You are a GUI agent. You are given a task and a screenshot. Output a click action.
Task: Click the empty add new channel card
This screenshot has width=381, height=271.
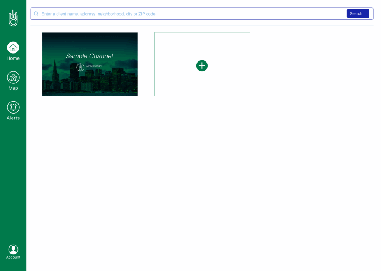click(202, 64)
